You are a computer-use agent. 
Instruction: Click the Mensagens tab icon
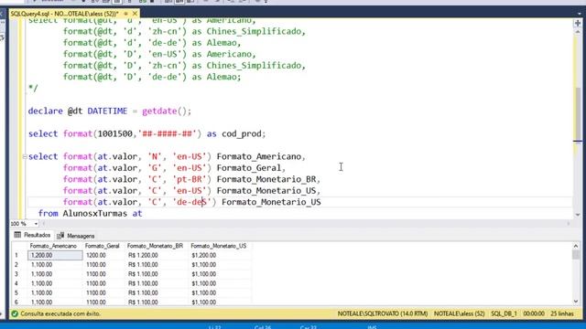tap(60, 236)
